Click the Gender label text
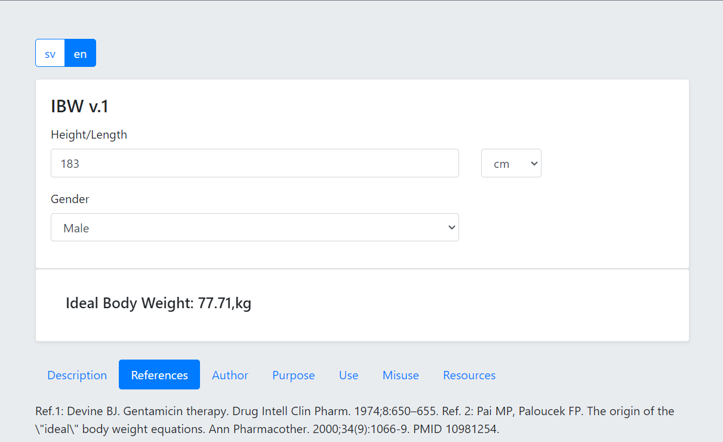 [x=70, y=199]
